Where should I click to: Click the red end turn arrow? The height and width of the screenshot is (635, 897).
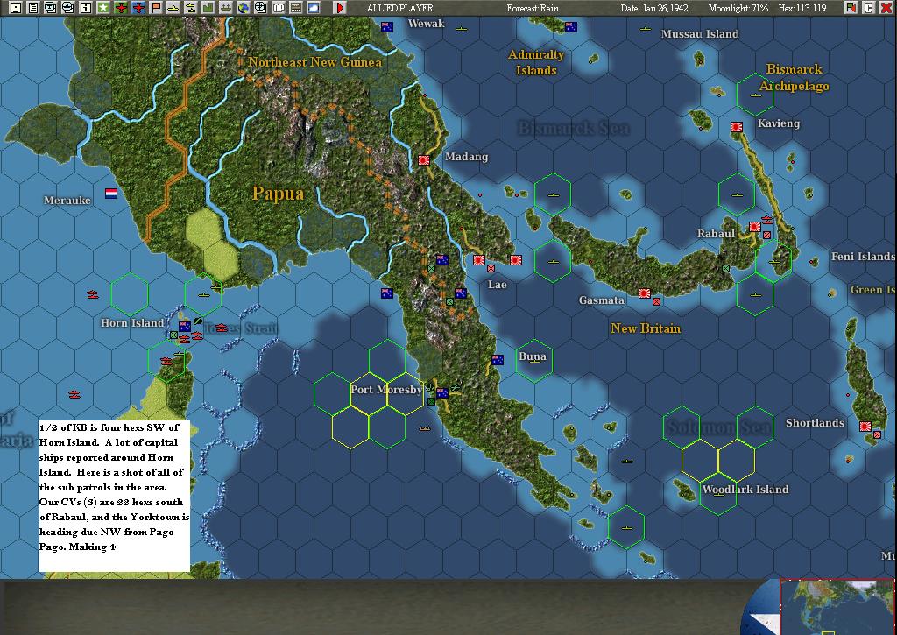(341, 7)
